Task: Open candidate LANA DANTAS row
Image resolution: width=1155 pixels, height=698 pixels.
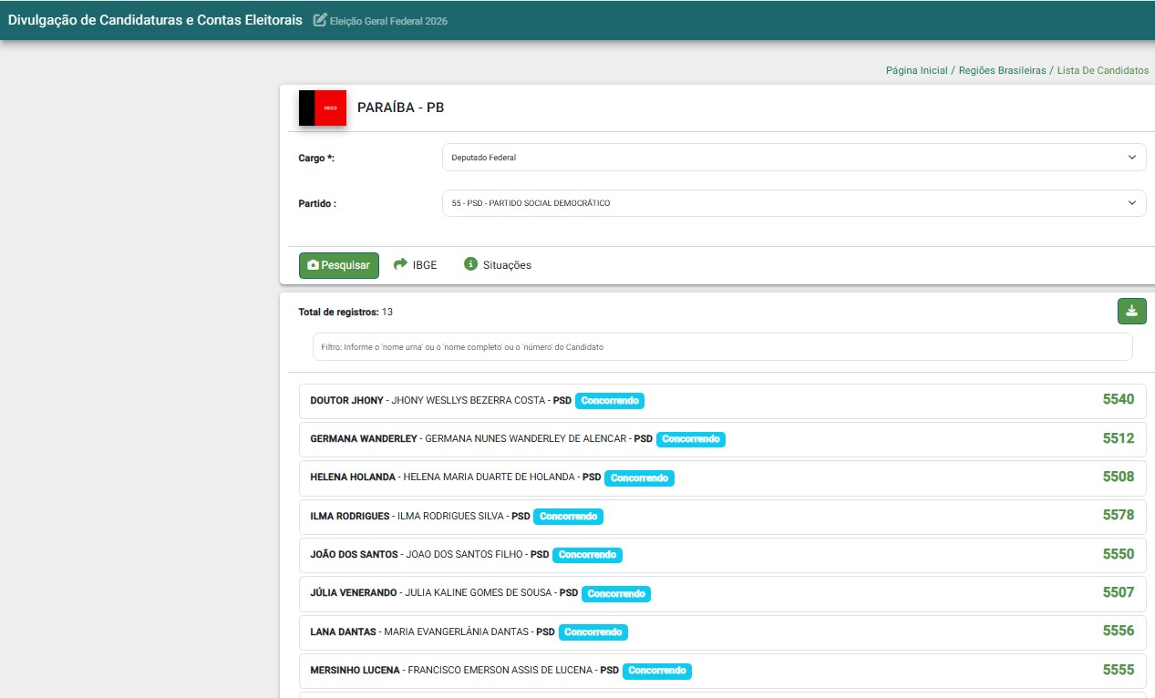Action: [723, 631]
